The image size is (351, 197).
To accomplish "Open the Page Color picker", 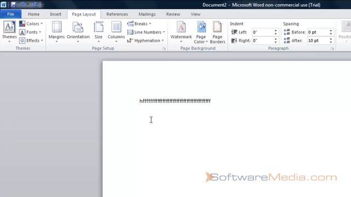I will tap(201, 32).
